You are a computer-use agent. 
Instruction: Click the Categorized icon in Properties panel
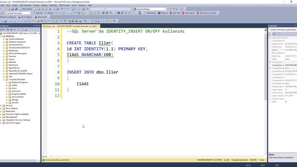pos(270,34)
